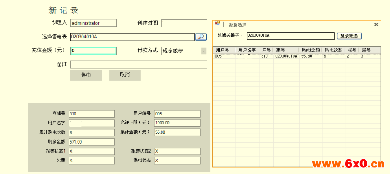Screen dimensions: 390x174
Task: Click the 取消 button
Action: coord(125,75)
